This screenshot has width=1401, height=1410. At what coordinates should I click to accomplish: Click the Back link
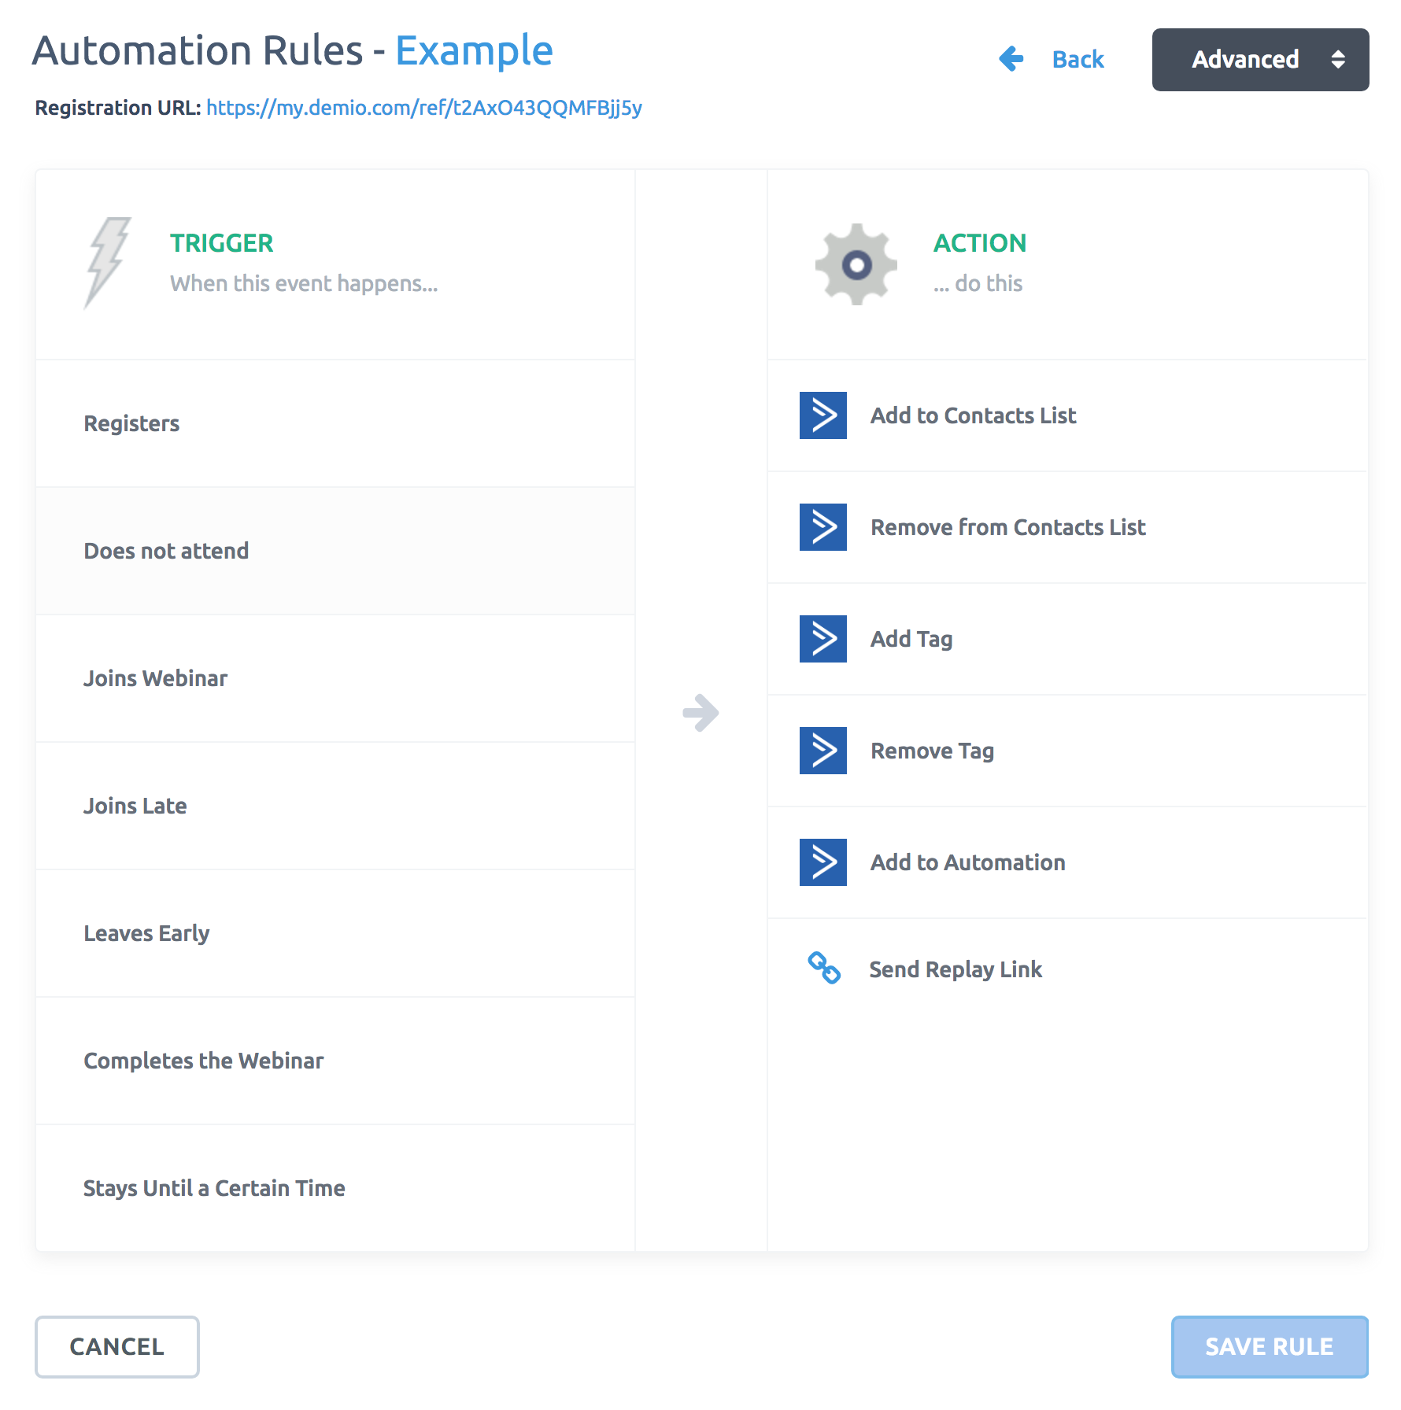click(x=1078, y=59)
